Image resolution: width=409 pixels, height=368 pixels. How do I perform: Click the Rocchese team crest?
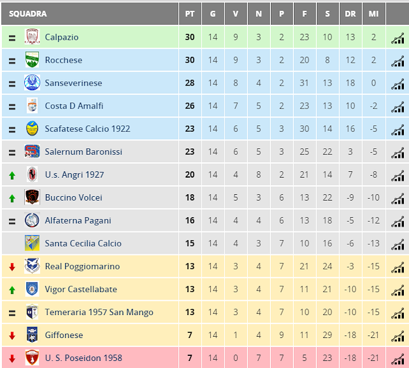point(32,59)
